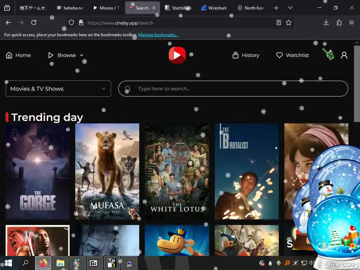Click the water drop tray icon
Screen dimensions: 360x270
pyautogui.click(x=270, y=263)
